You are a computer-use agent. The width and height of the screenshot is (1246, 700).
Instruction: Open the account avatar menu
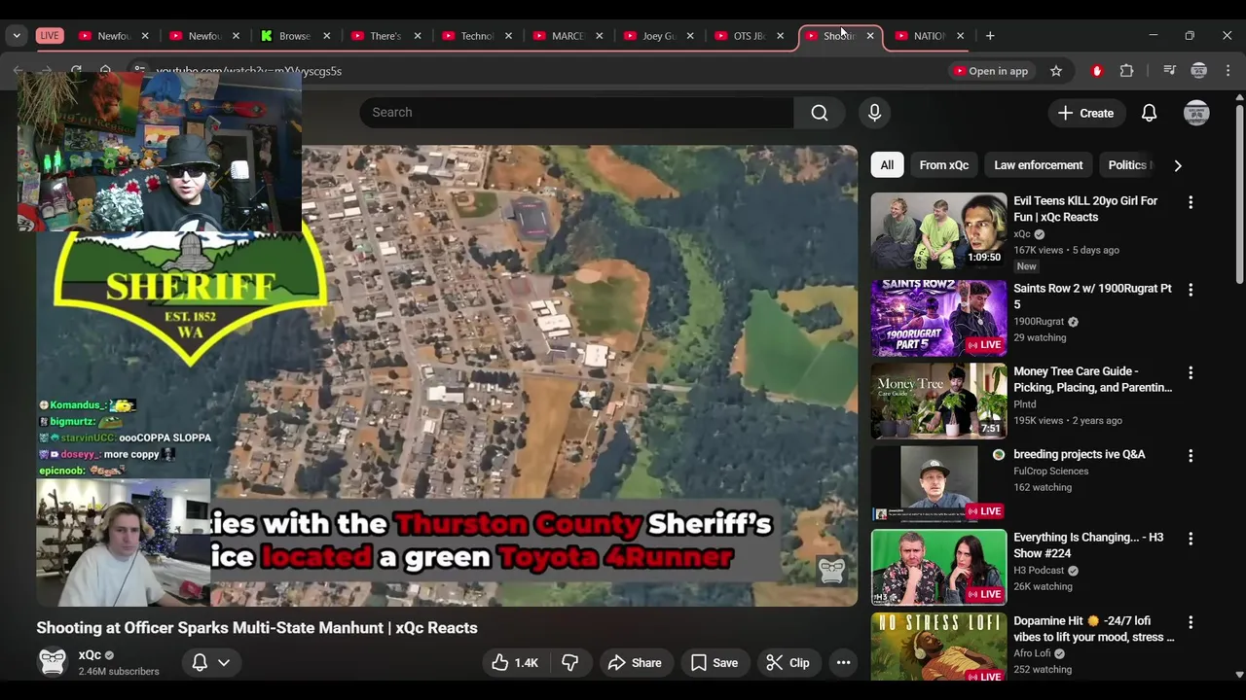point(1196,113)
